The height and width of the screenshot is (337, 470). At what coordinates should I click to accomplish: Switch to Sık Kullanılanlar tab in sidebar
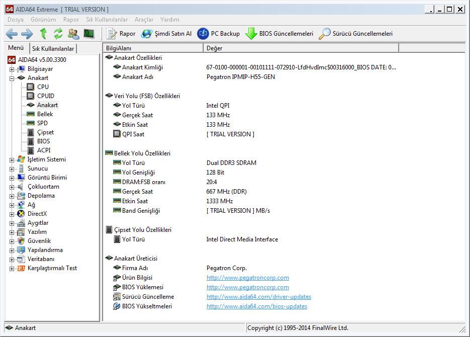point(53,49)
